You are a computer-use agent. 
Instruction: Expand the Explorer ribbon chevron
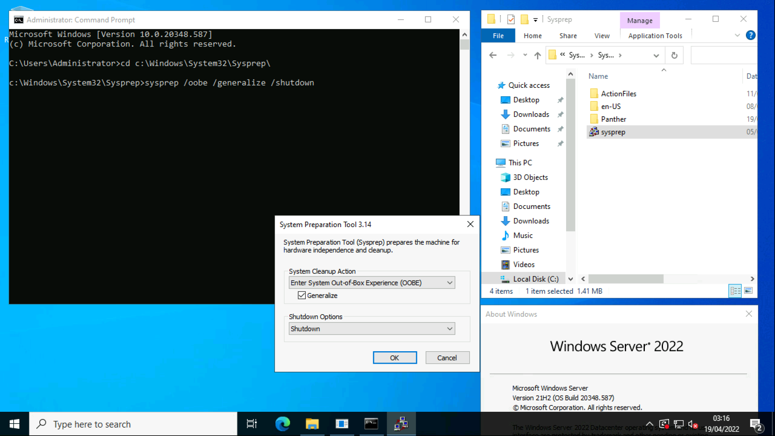737,35
